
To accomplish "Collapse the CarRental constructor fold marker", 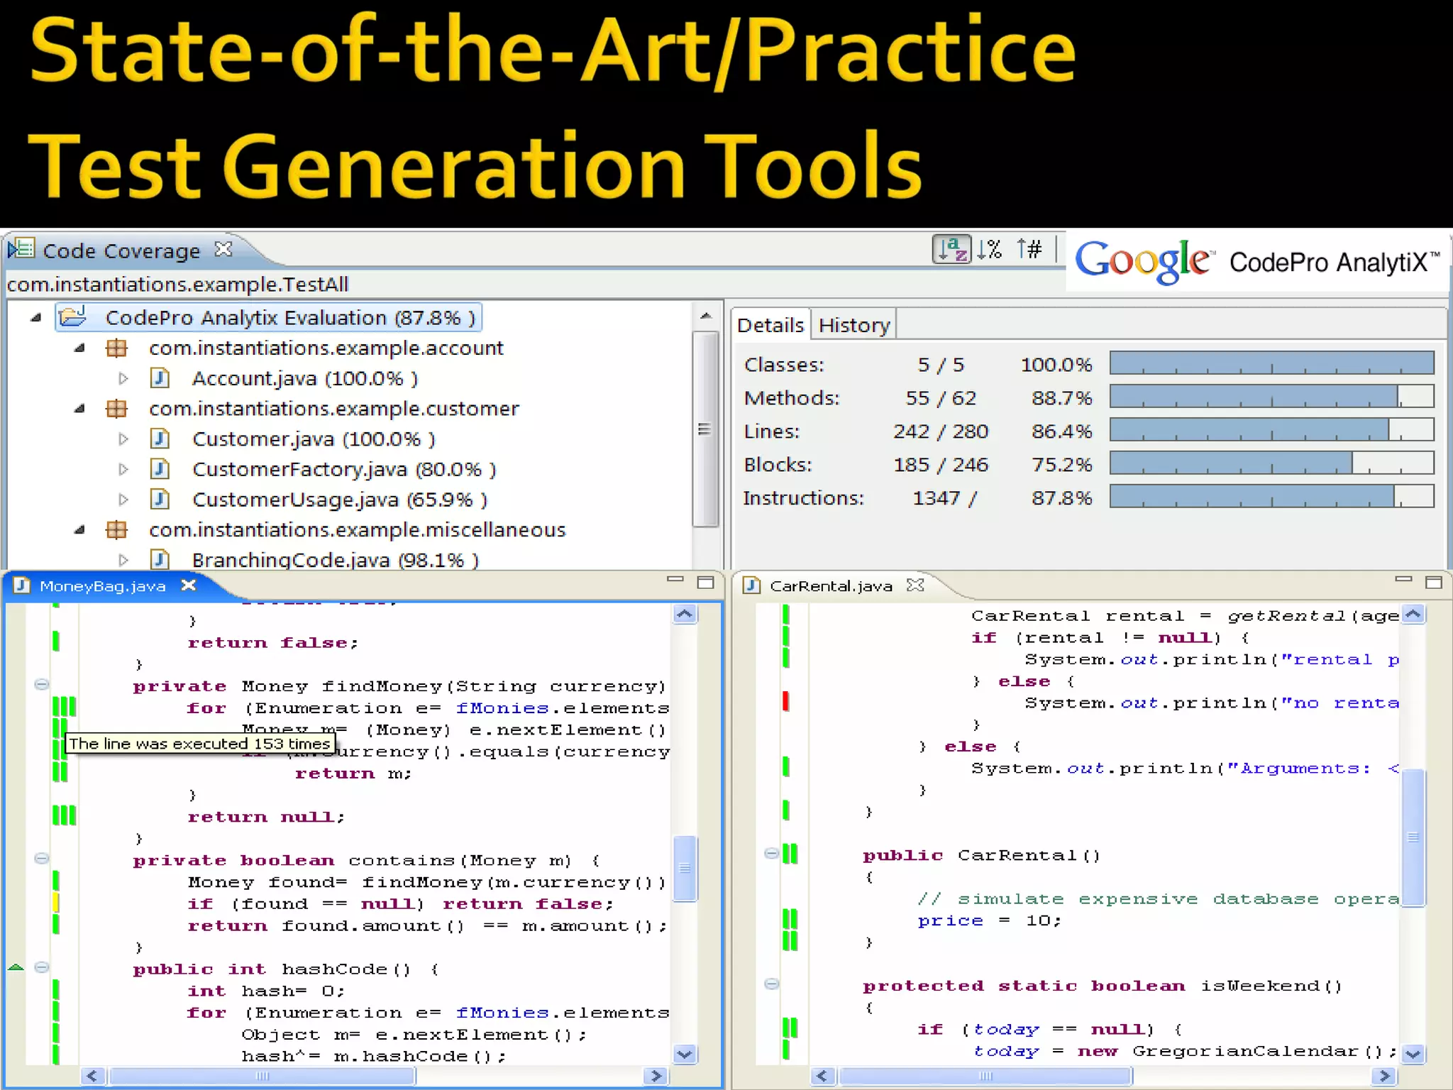I will 771,854.
